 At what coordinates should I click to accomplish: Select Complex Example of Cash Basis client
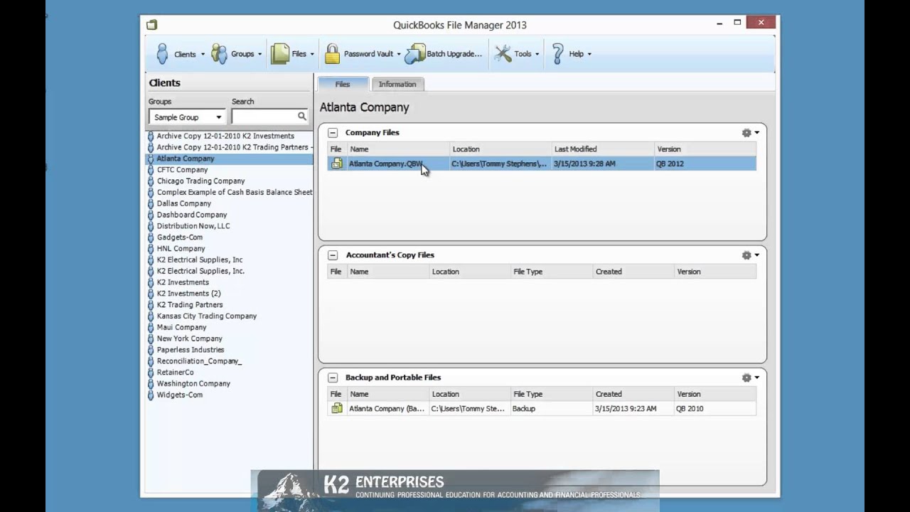[235, 193]
